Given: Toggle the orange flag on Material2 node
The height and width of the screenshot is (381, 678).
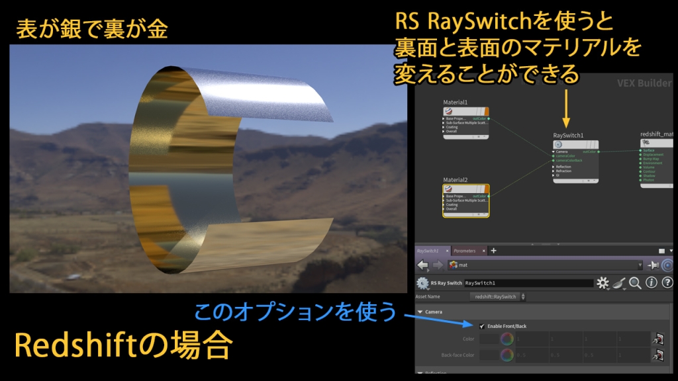Looking at the screenshot, I should coord(485,190).
